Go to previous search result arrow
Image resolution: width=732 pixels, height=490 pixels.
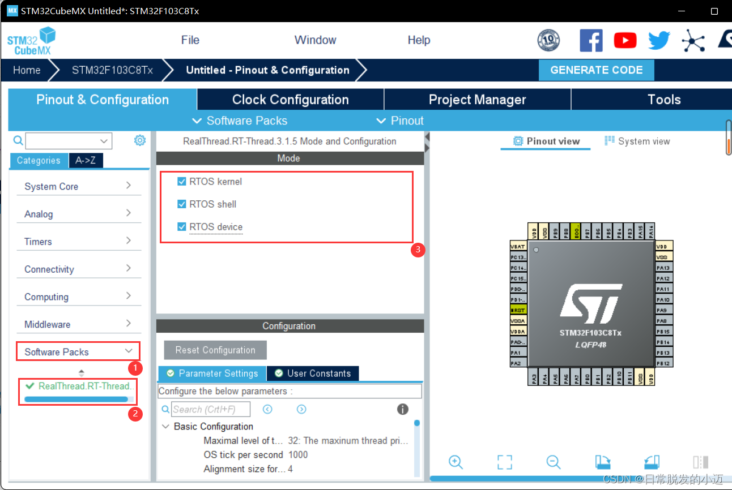(x=267, y=409)
